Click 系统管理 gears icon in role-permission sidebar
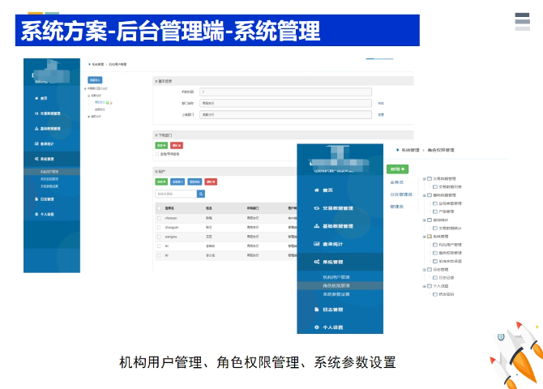 (317, 262)
